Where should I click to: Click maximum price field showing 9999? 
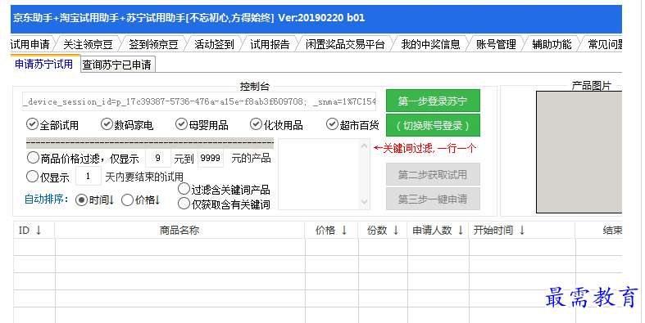click(211, 158)
